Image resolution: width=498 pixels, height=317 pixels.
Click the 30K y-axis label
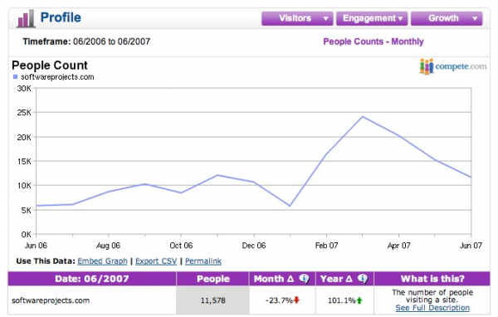[x=24, y=89]
